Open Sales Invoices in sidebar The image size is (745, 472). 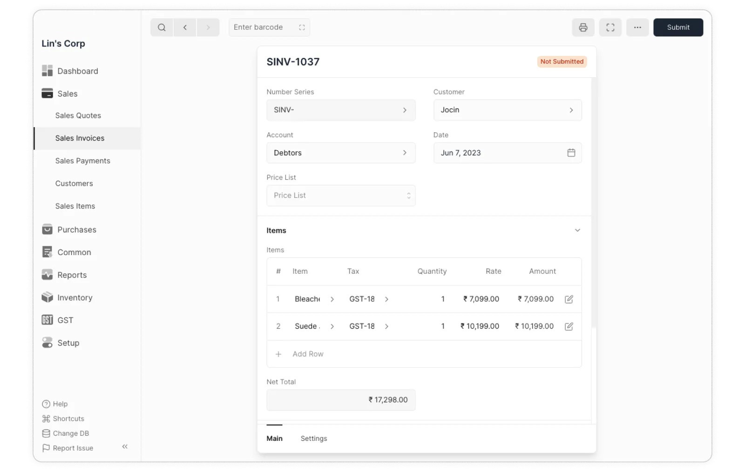pyautogui.click(x=87, y=138)
